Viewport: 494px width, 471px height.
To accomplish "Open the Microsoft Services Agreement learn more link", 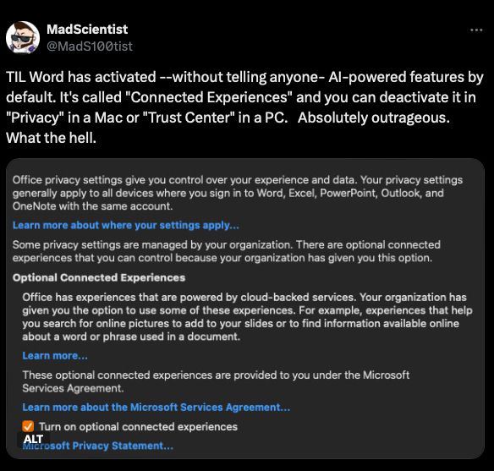I will (156, 407).
